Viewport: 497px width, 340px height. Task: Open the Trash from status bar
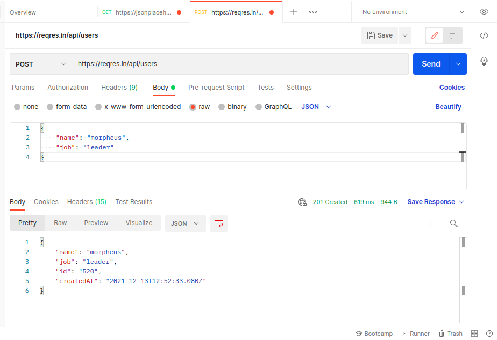tap(450, 334)
